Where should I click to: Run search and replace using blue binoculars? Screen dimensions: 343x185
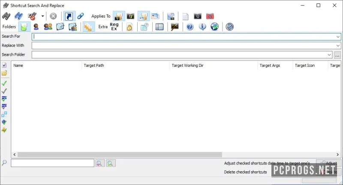click(x=18, y=16)
